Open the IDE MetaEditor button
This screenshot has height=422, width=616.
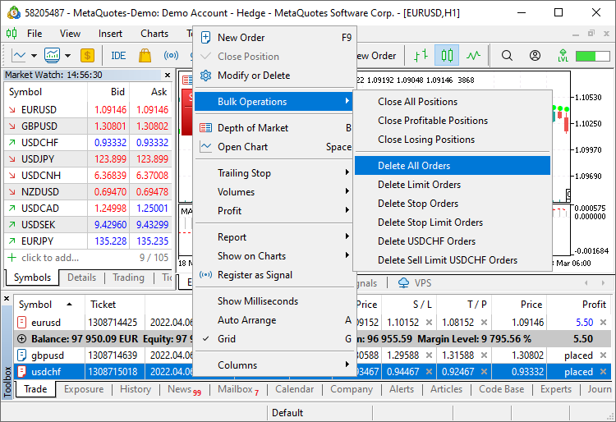118,56
